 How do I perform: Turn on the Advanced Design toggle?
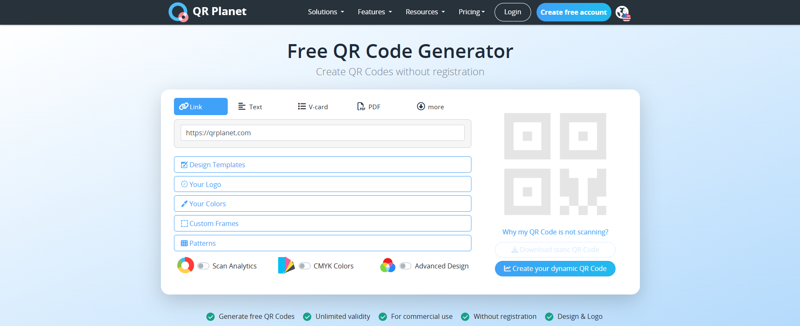click(x=405, y=266)
